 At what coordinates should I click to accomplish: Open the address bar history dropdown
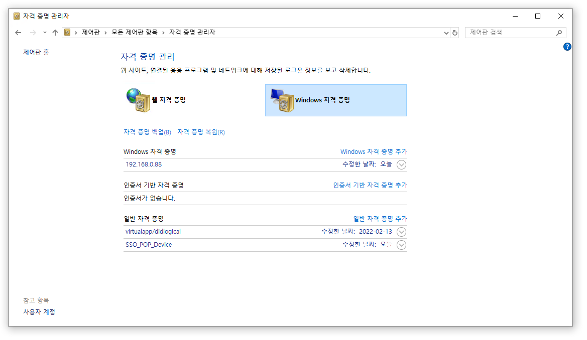446,33
